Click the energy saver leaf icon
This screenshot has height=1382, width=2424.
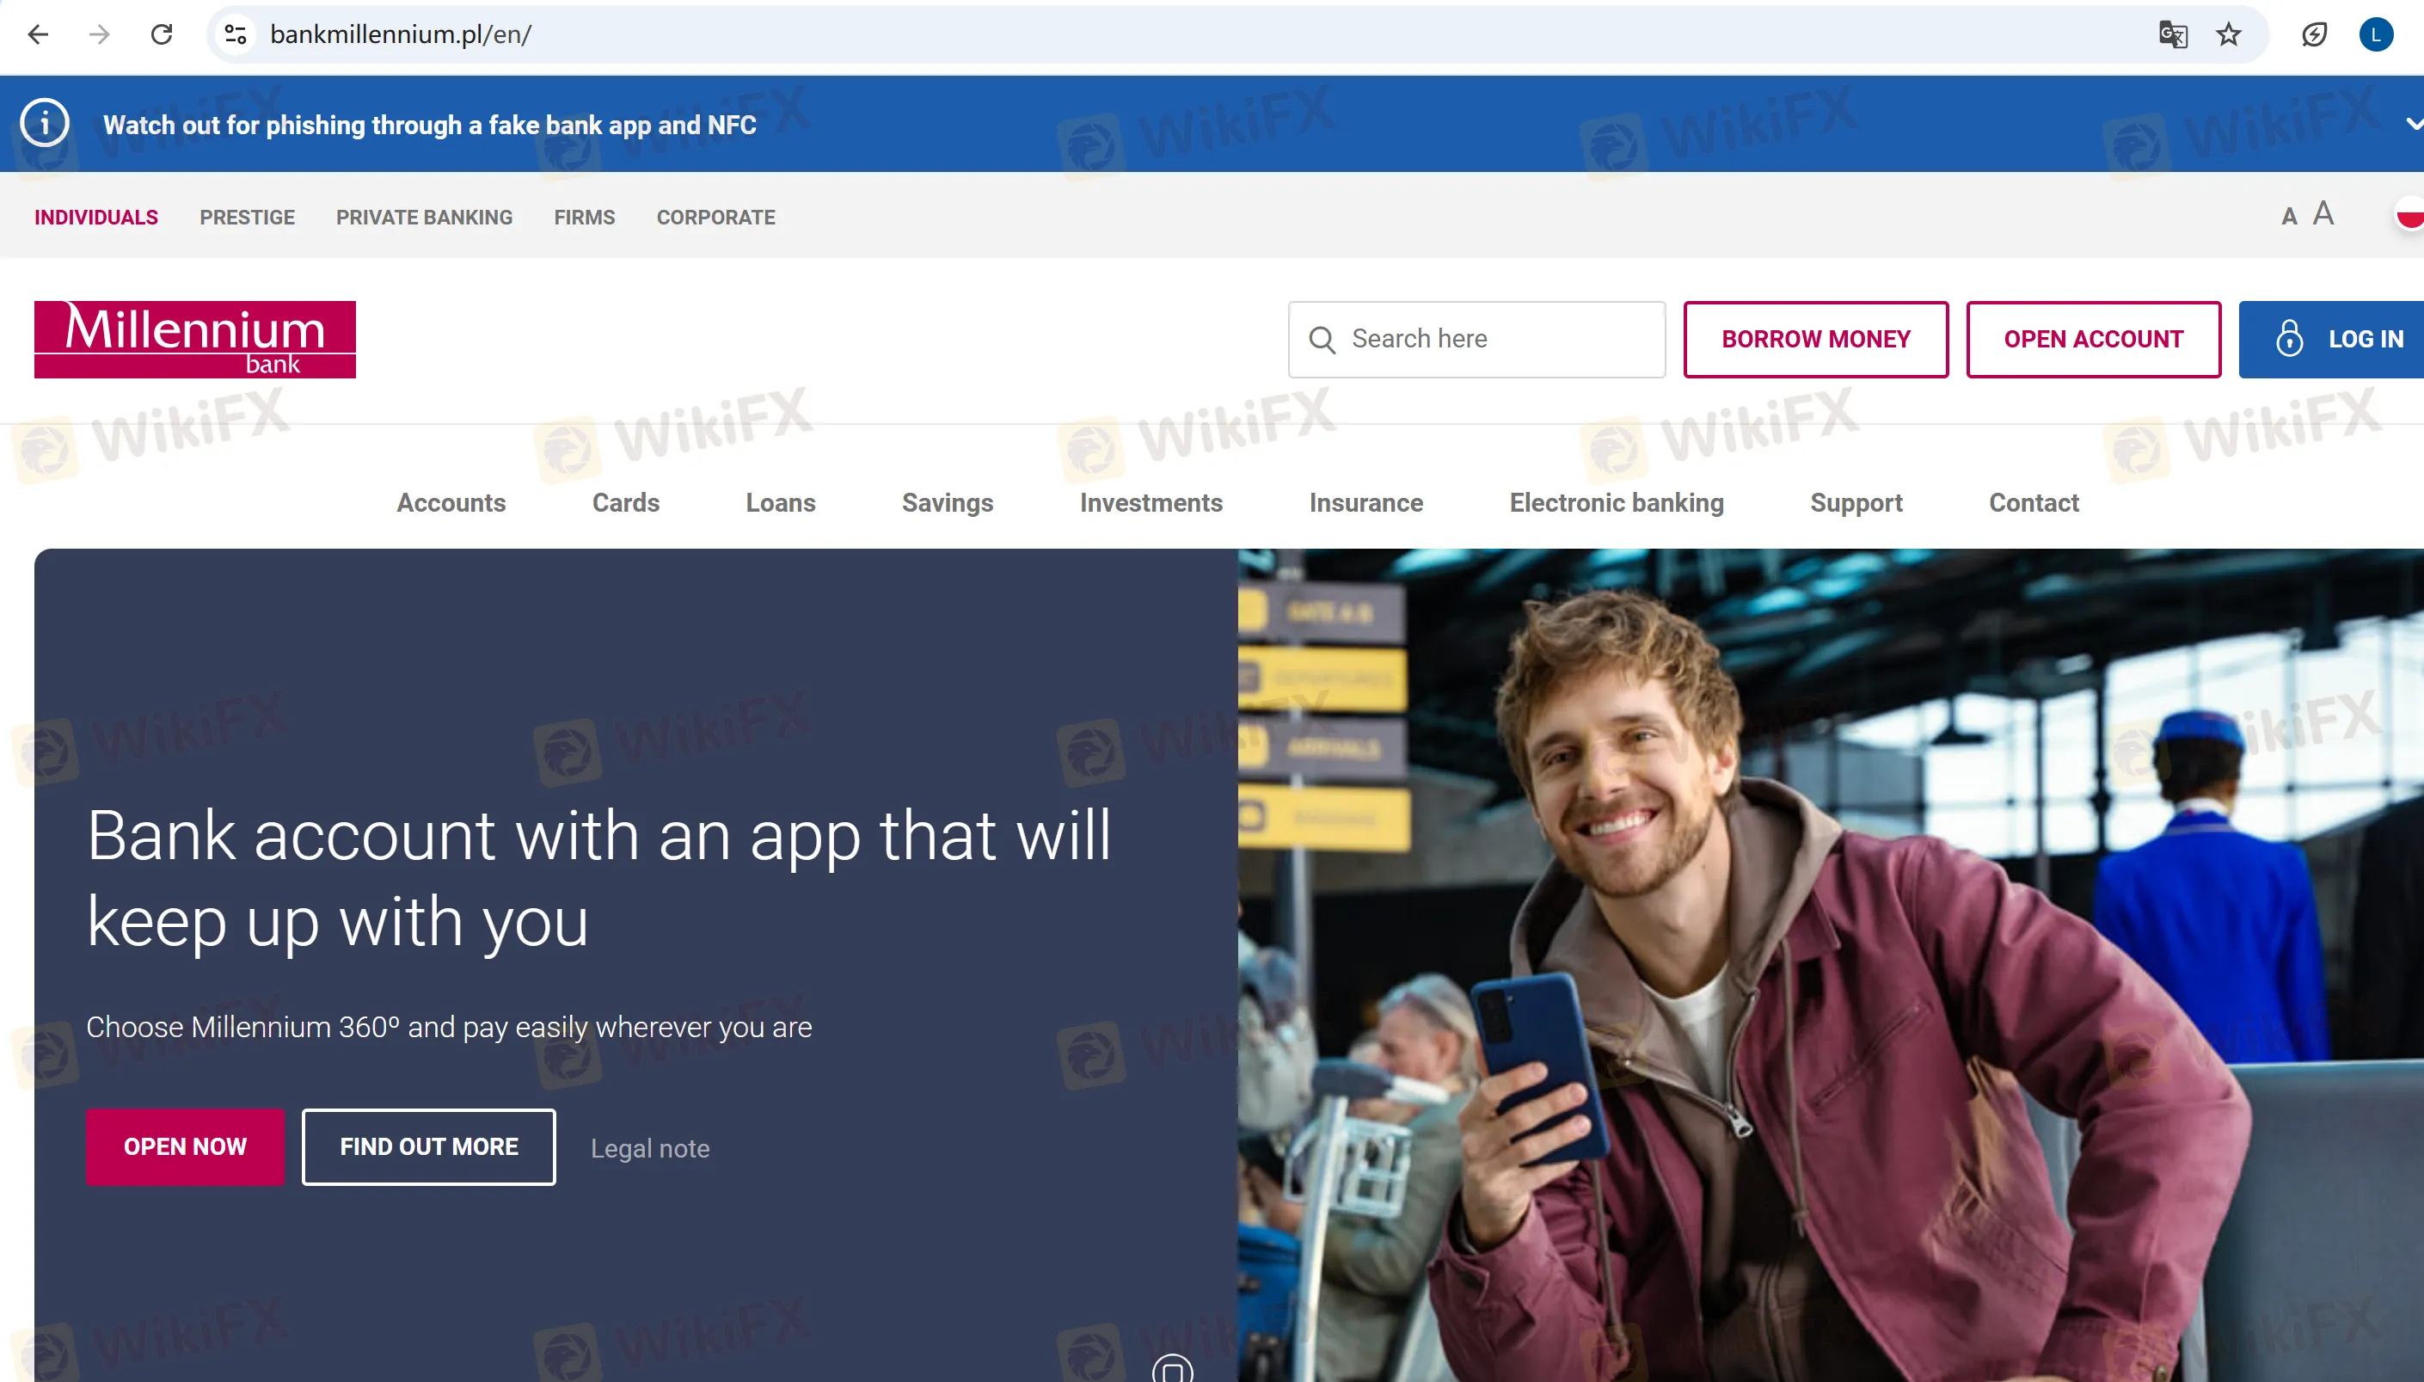(x=2316, y=34)
